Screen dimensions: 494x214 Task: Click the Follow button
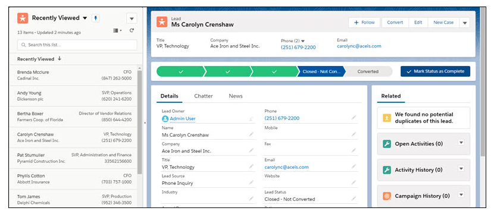tap(364, 23)
